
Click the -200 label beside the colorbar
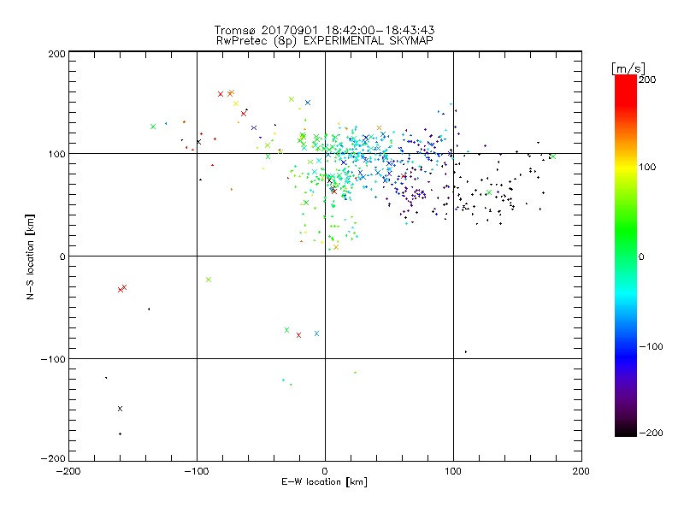[651, 433]
